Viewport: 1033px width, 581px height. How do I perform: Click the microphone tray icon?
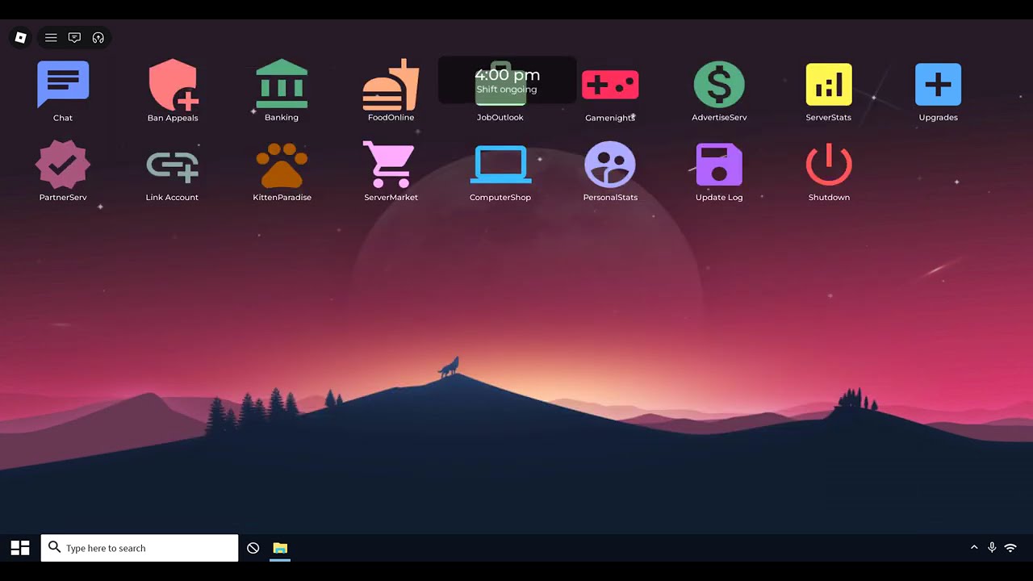tap(992, 548)
